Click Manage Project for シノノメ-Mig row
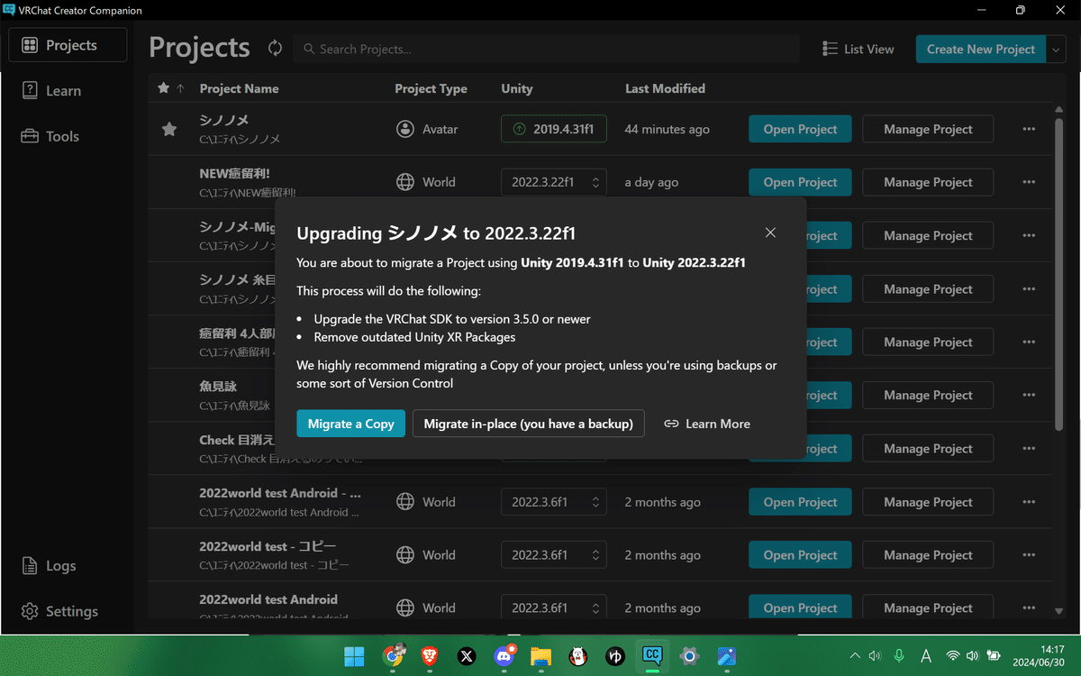1081x676 pixels. pos(928,235)
